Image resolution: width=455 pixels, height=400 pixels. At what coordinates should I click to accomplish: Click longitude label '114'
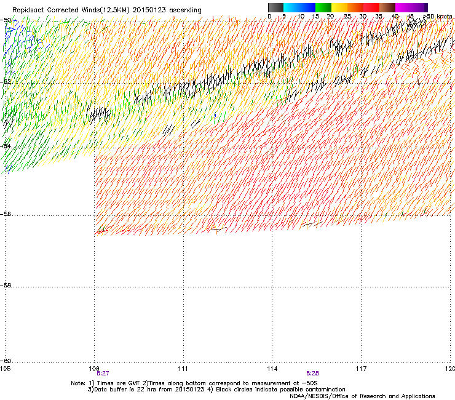point(272,369)
